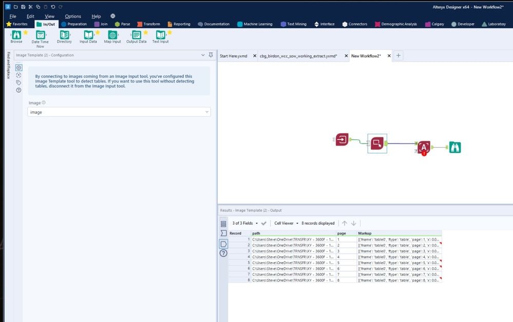The width and height of the screenshot is (513, 322).
Task: Select the path column header
Action: (x=293, y=233)
